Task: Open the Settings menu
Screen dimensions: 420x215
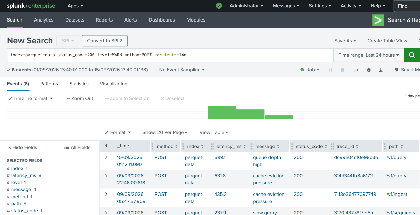Action: pos(320,6)
